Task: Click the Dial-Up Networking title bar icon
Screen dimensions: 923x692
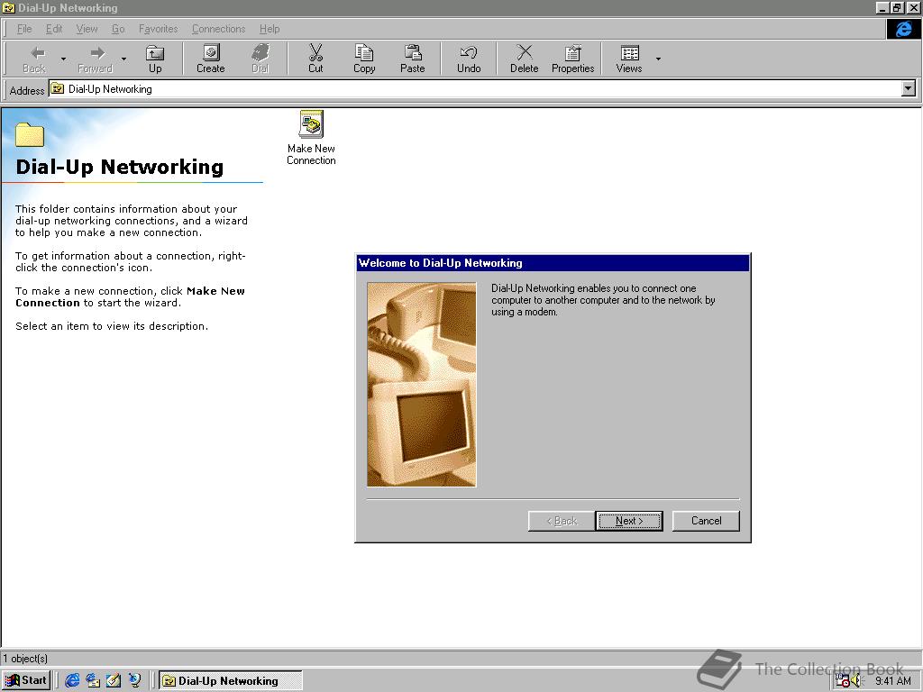Action: [9, 7]
